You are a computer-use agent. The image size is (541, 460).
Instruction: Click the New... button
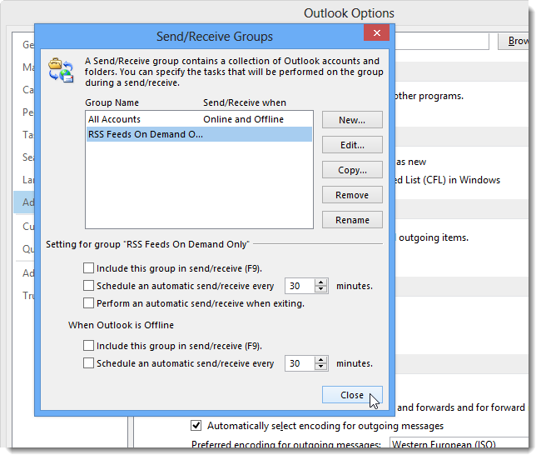(x=352, y=120)
